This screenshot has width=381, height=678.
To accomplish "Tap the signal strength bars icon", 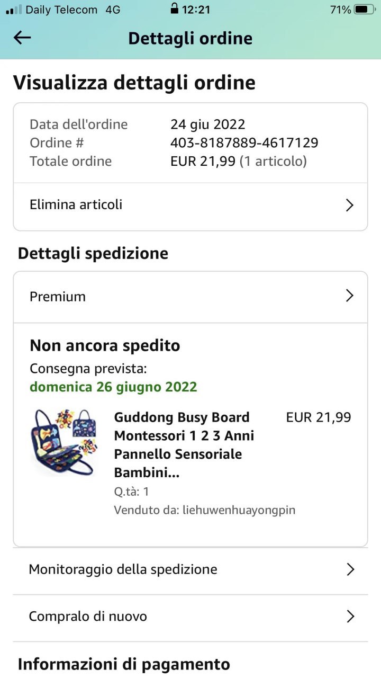I will tap(14, 10).
